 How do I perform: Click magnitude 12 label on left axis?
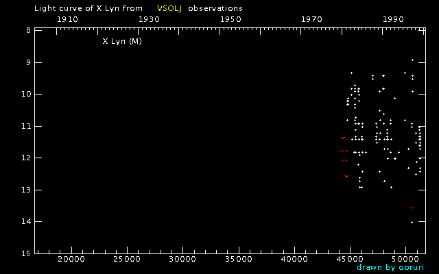25,158
